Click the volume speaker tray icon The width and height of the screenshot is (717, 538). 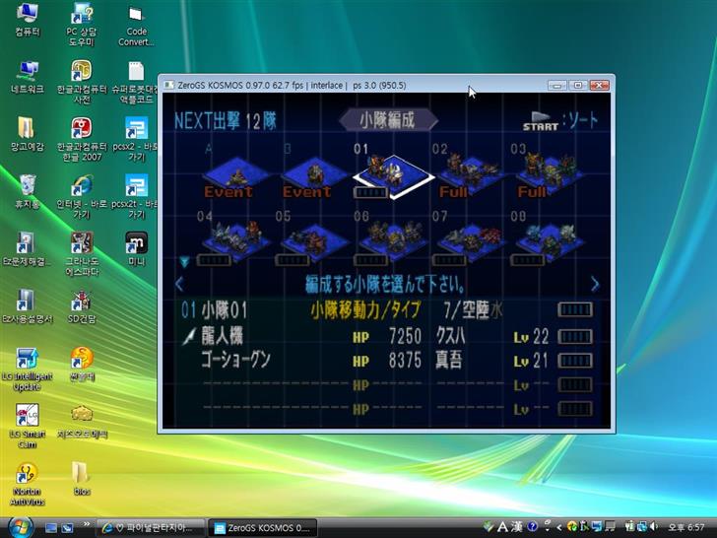pos(654,527)
